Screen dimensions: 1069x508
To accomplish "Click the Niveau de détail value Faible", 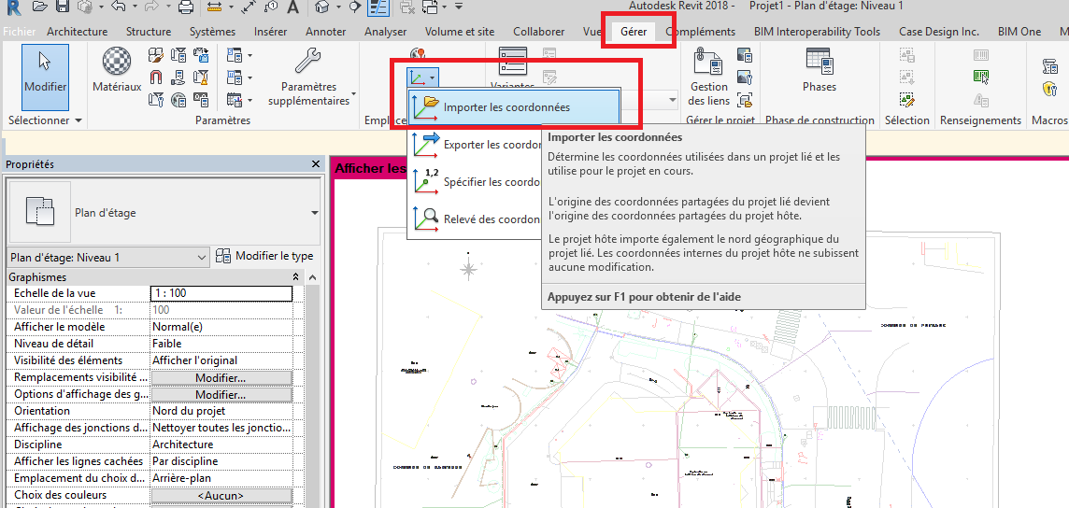I will [221, 344].
